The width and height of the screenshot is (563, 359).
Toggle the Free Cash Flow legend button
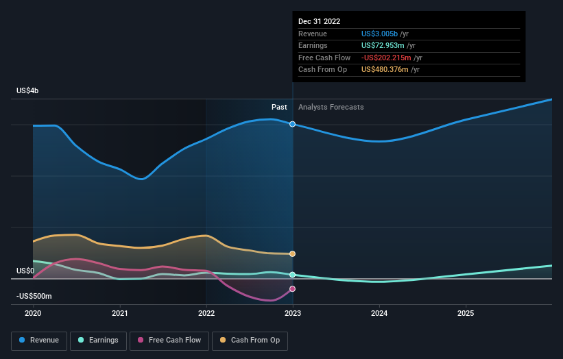click(169, 341)
